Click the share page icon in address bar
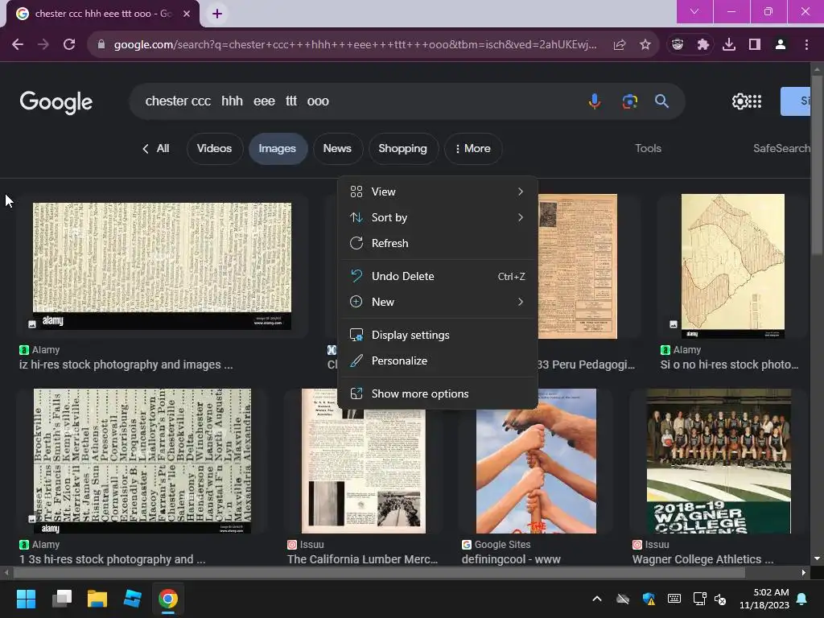 (x=619, y=45)
